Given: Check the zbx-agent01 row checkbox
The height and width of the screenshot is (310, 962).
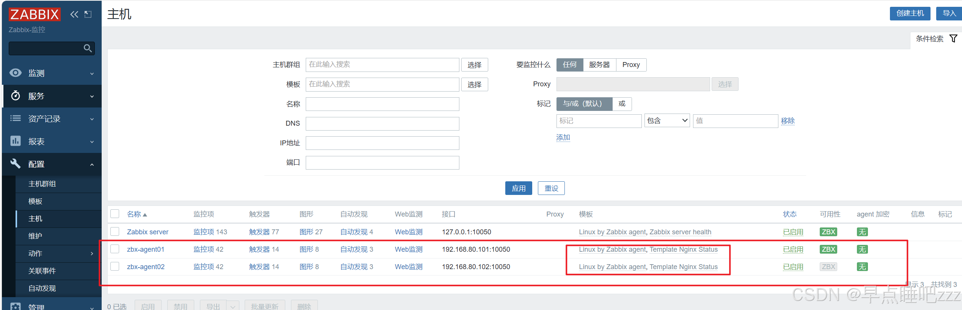Looking at the screenshot, I should click(x=115, y=249).
